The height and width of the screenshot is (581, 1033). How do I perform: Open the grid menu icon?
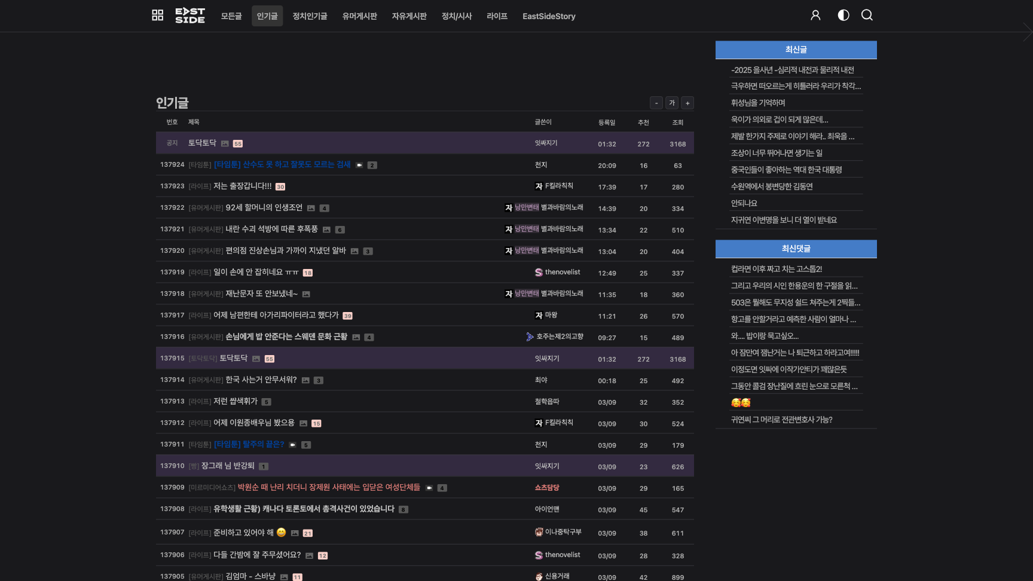click(157, 16)
